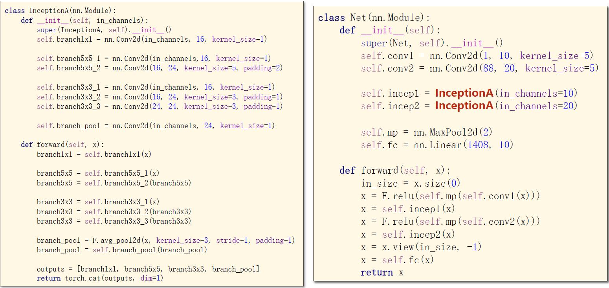Viewport: 609px width, 288px height.
Task: Click the F.relu line using self.conv2(x)
Action: [451, 222]
